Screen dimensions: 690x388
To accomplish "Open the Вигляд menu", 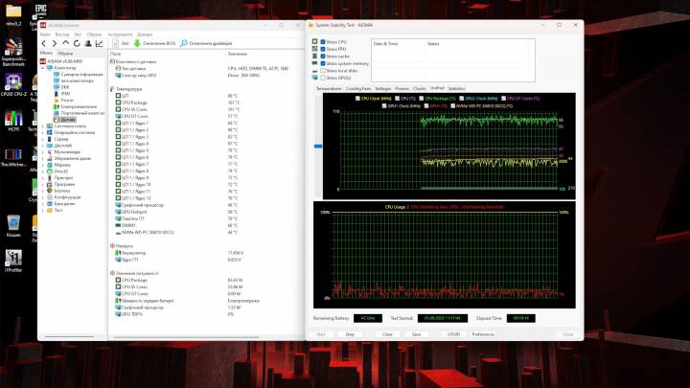I will click(62, 34).
